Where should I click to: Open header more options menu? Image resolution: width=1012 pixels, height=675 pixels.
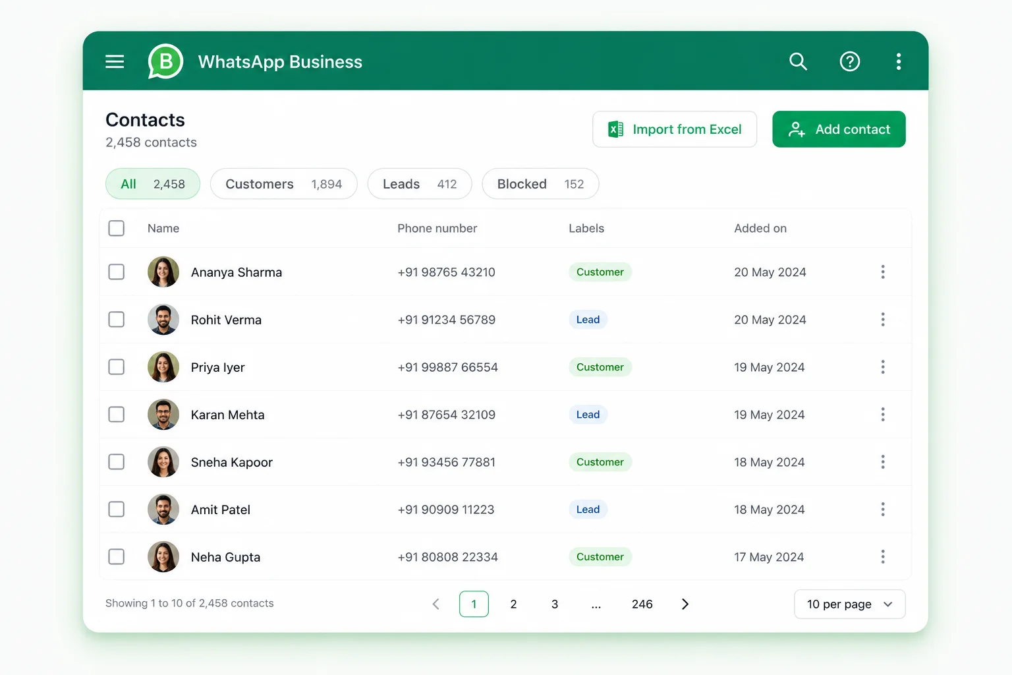[x=898, y=61]
